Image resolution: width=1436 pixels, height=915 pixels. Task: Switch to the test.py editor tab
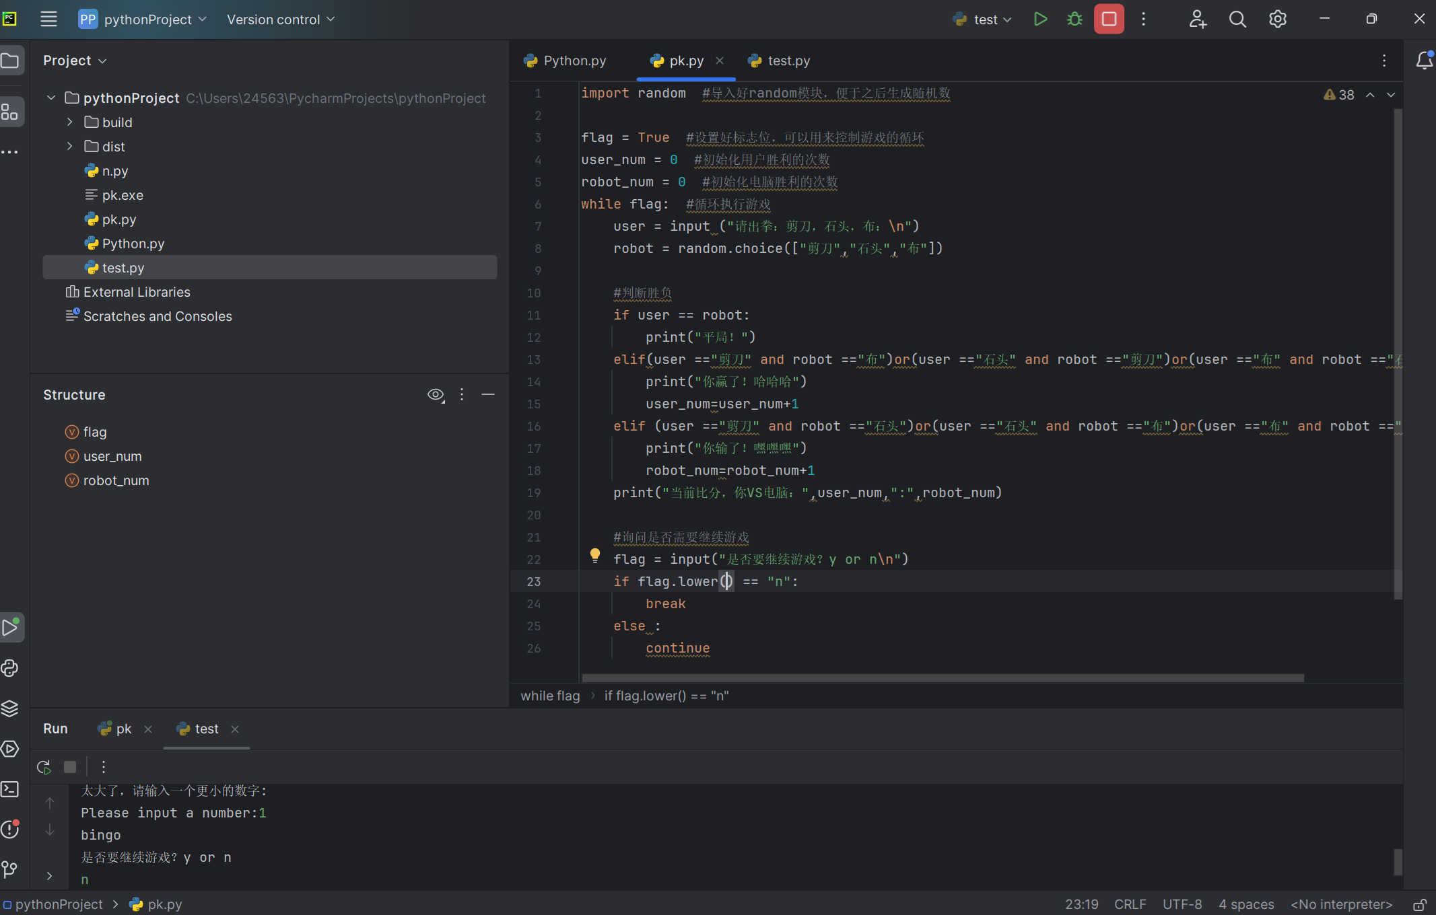780,61
